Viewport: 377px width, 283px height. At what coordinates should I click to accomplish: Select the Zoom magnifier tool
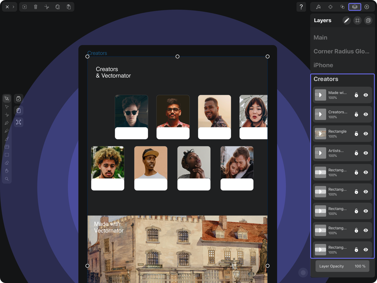point(7,179)
